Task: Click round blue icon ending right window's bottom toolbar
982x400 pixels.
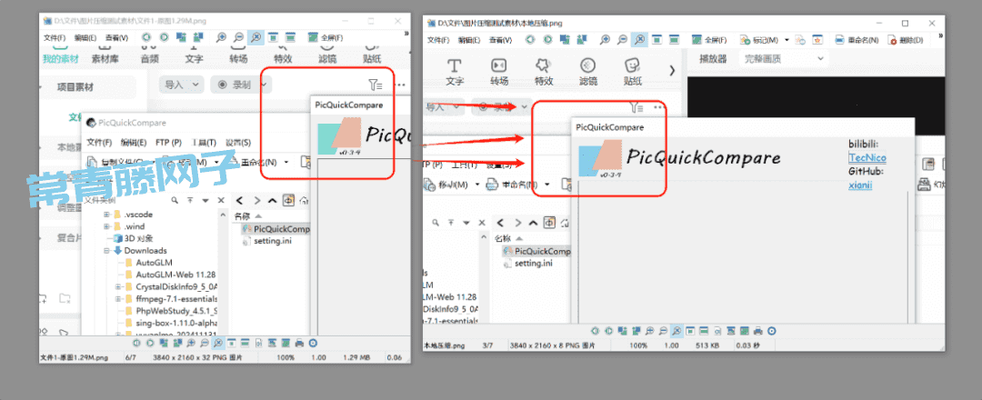Action: pyautogui.click(x=772, y=330)
